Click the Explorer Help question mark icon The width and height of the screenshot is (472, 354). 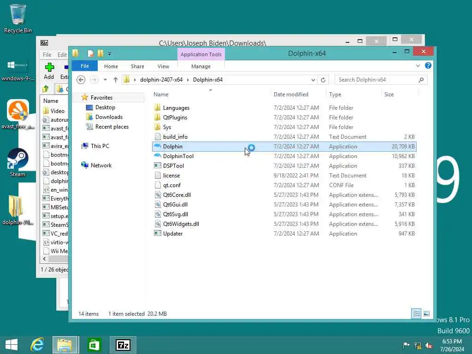(x=428, y=65)
